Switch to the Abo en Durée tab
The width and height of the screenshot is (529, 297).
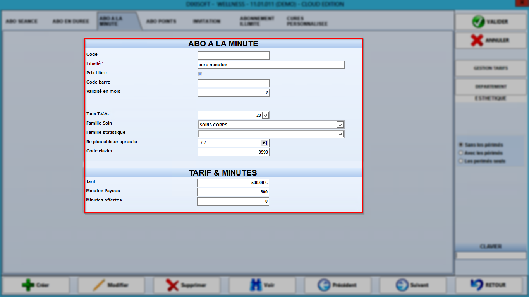point(71,21)
